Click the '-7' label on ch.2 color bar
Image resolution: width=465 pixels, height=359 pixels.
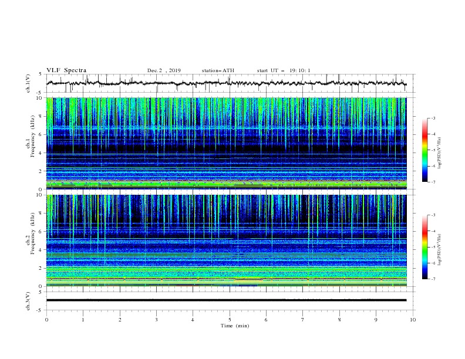tap(433, 279)
